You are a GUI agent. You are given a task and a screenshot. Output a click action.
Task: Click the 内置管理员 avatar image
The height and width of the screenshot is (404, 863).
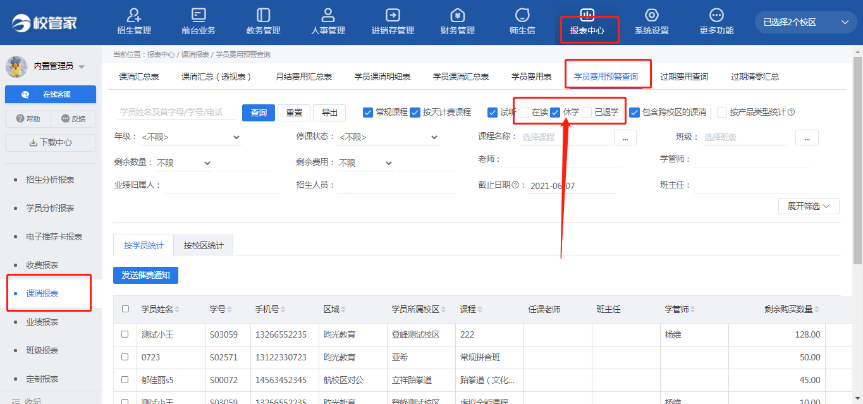click(16, 66)
